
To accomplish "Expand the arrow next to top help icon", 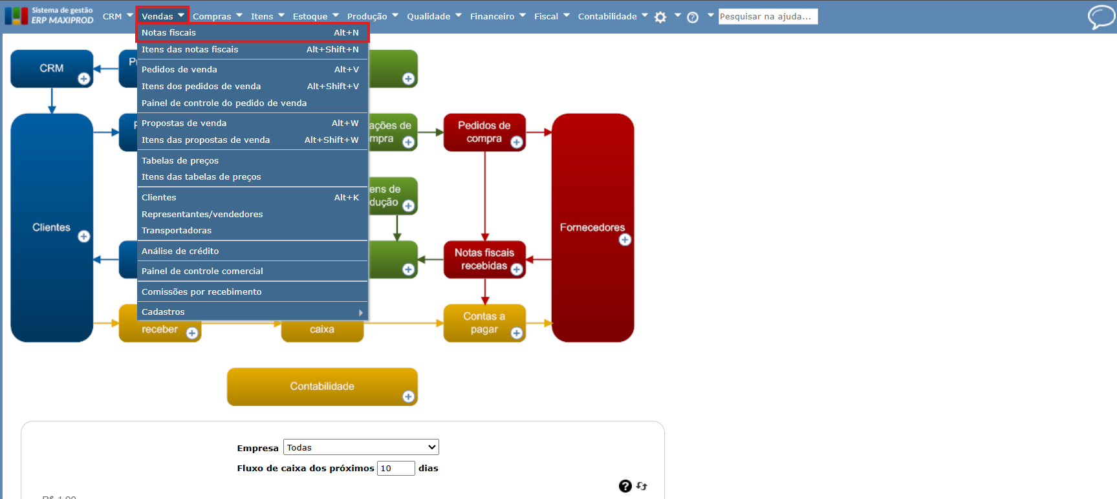I will (711, 16).
